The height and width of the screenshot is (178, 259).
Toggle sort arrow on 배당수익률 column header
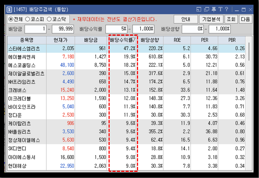[x=134, y=40]
